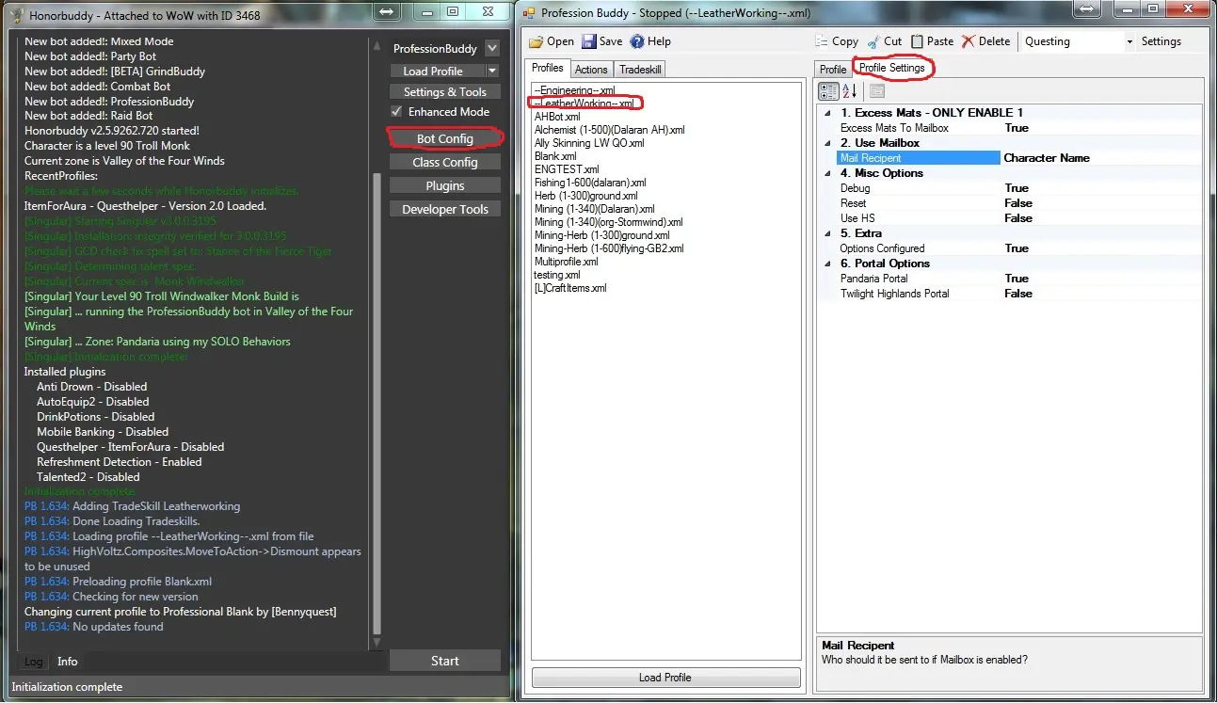The height and width of the screenshot is (703, 1217).
Task: Open Developer Tools
Action: pyautogui.click(x=445, y=209)
